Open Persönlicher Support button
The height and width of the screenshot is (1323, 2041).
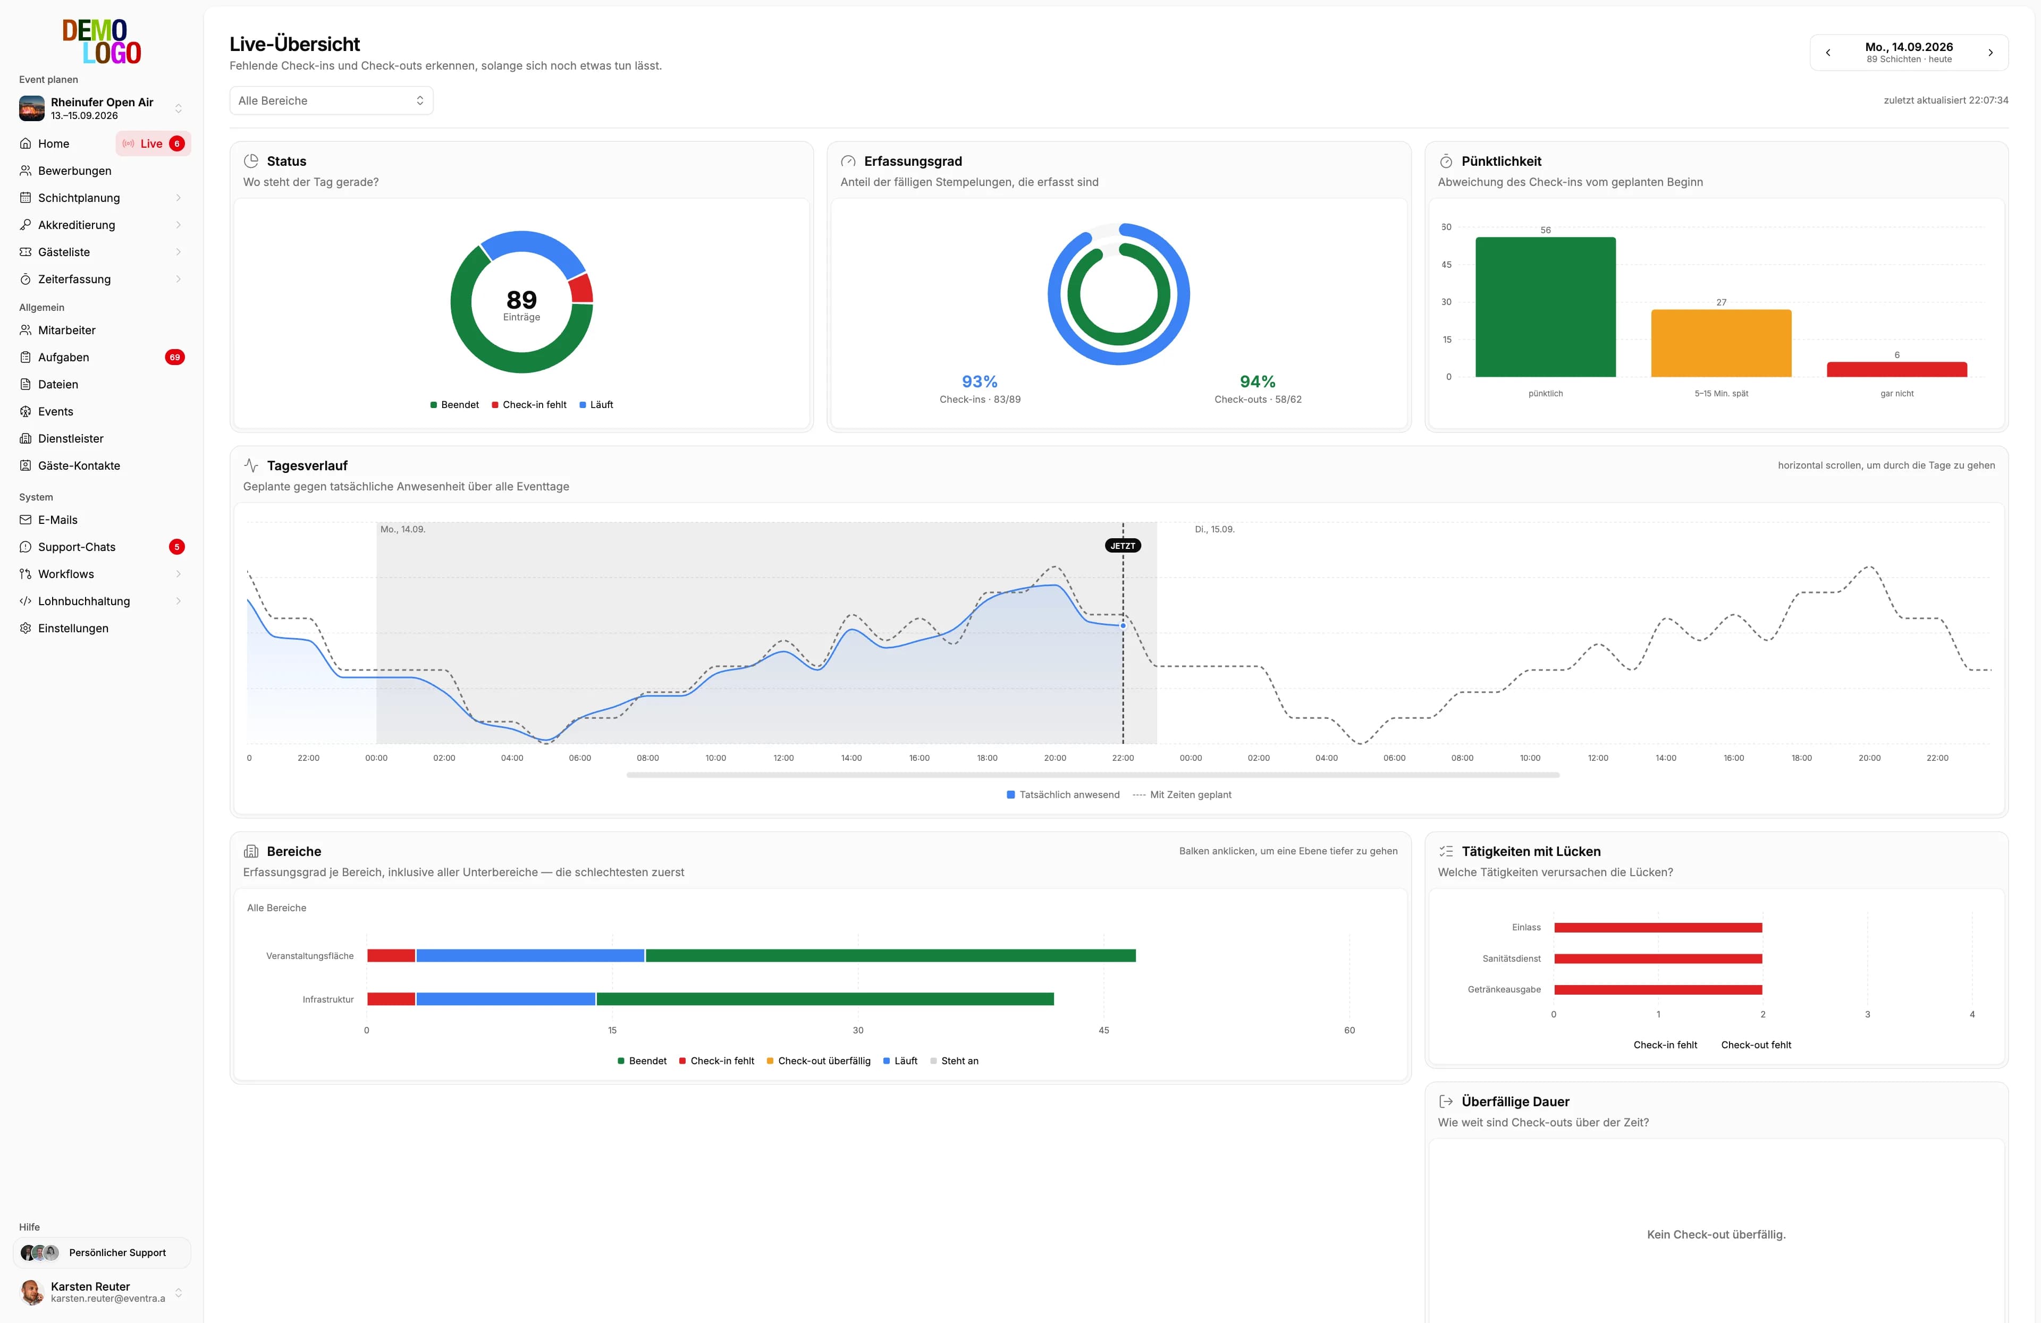point(101,1253)
